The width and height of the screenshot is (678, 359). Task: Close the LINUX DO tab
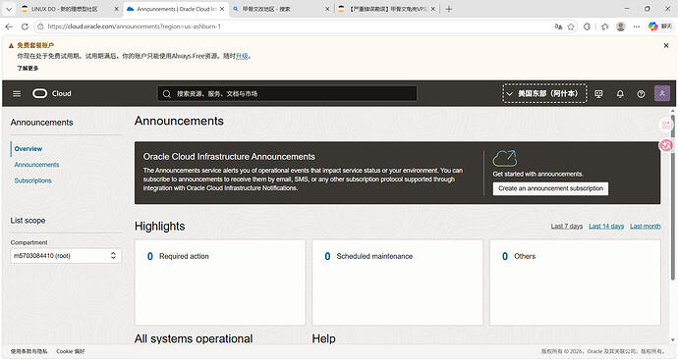pyautogui.click(x=116, y=9)
